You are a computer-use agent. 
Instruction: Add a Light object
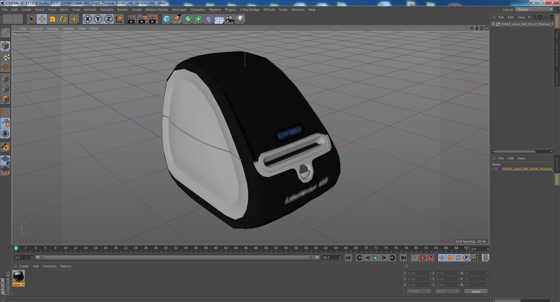coord(240,19)
